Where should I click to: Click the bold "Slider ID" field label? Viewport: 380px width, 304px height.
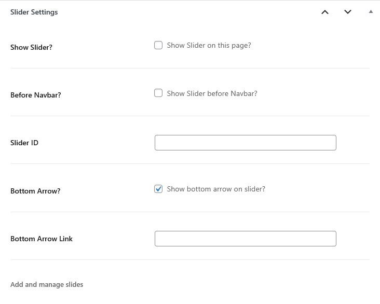click(24, 143)
